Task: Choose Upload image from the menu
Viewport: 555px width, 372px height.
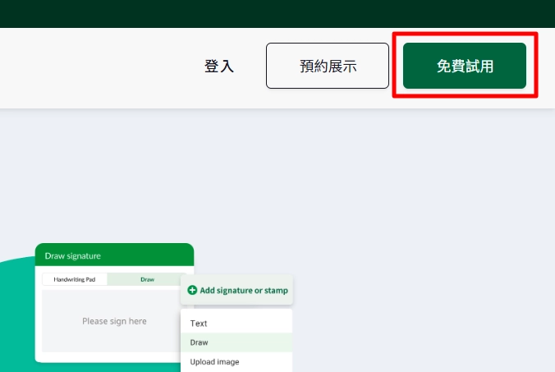Action: coord(236,362)
